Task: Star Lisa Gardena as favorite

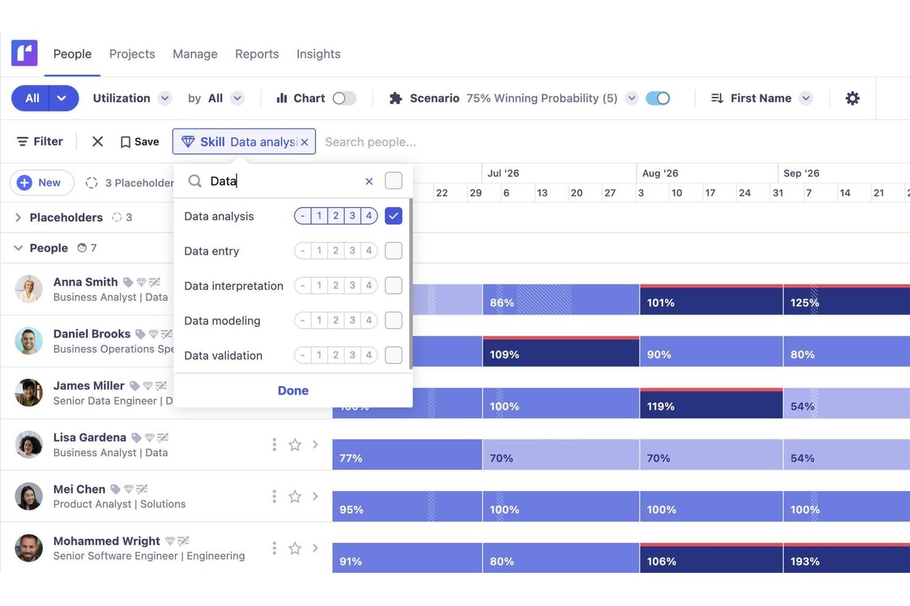Action: click(x=295, y=445)
